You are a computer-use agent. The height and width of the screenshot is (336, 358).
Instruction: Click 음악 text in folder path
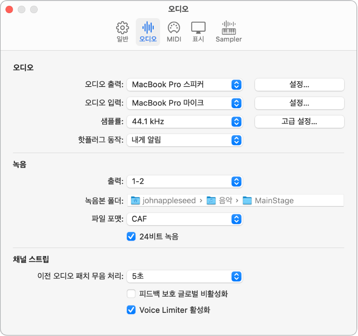point(225,200)
